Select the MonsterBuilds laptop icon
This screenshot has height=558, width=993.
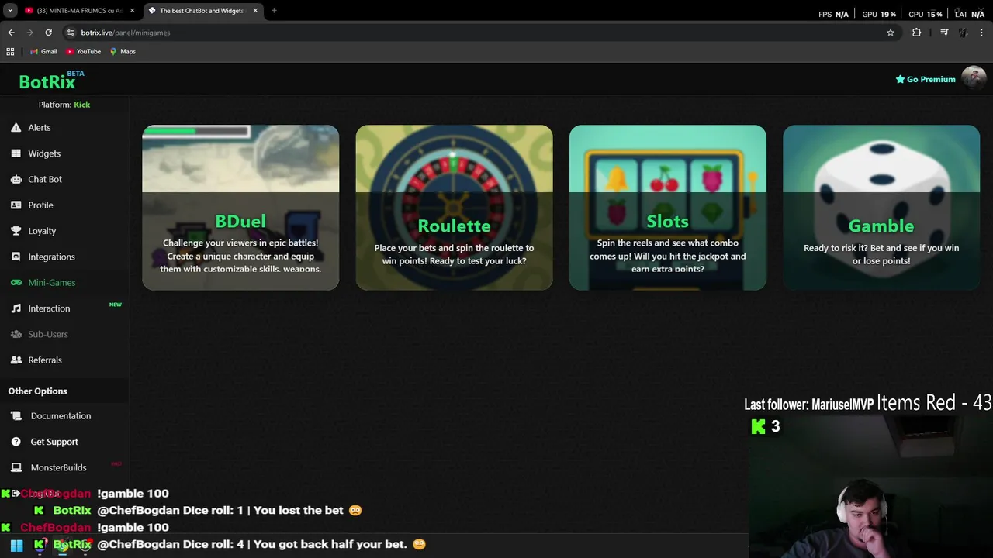16,467
